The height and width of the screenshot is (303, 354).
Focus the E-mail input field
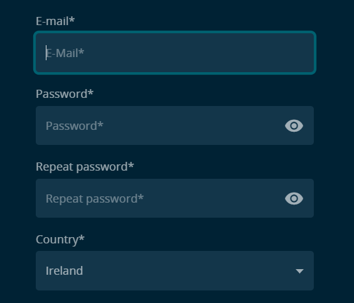(174, 53)
